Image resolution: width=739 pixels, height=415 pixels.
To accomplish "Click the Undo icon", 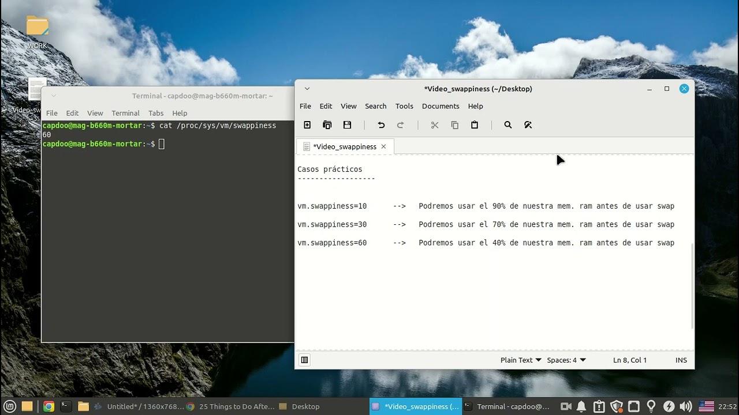I will coord(380,125).
